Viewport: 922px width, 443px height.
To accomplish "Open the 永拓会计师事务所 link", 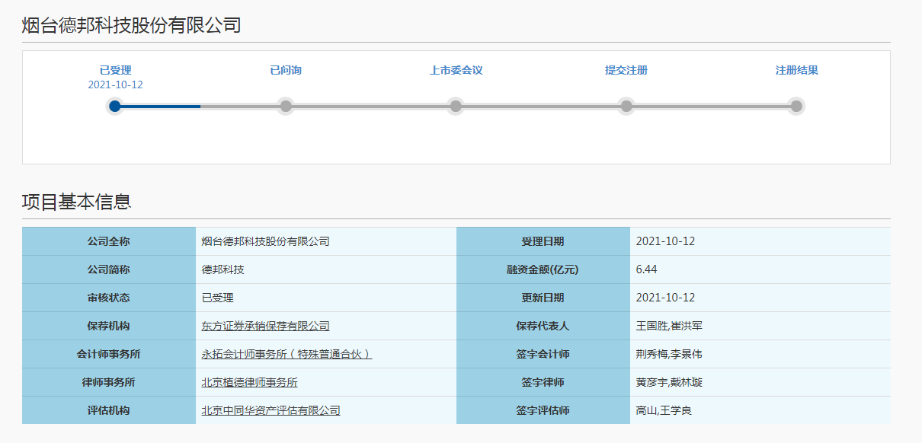I will coord(286,354).
